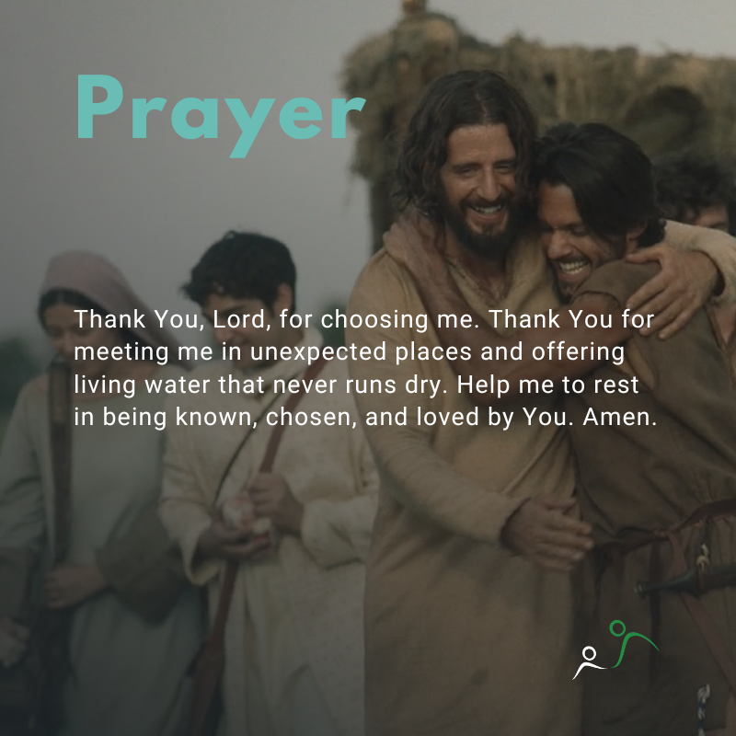Click the words unexpected places

(x=361, y=352)
